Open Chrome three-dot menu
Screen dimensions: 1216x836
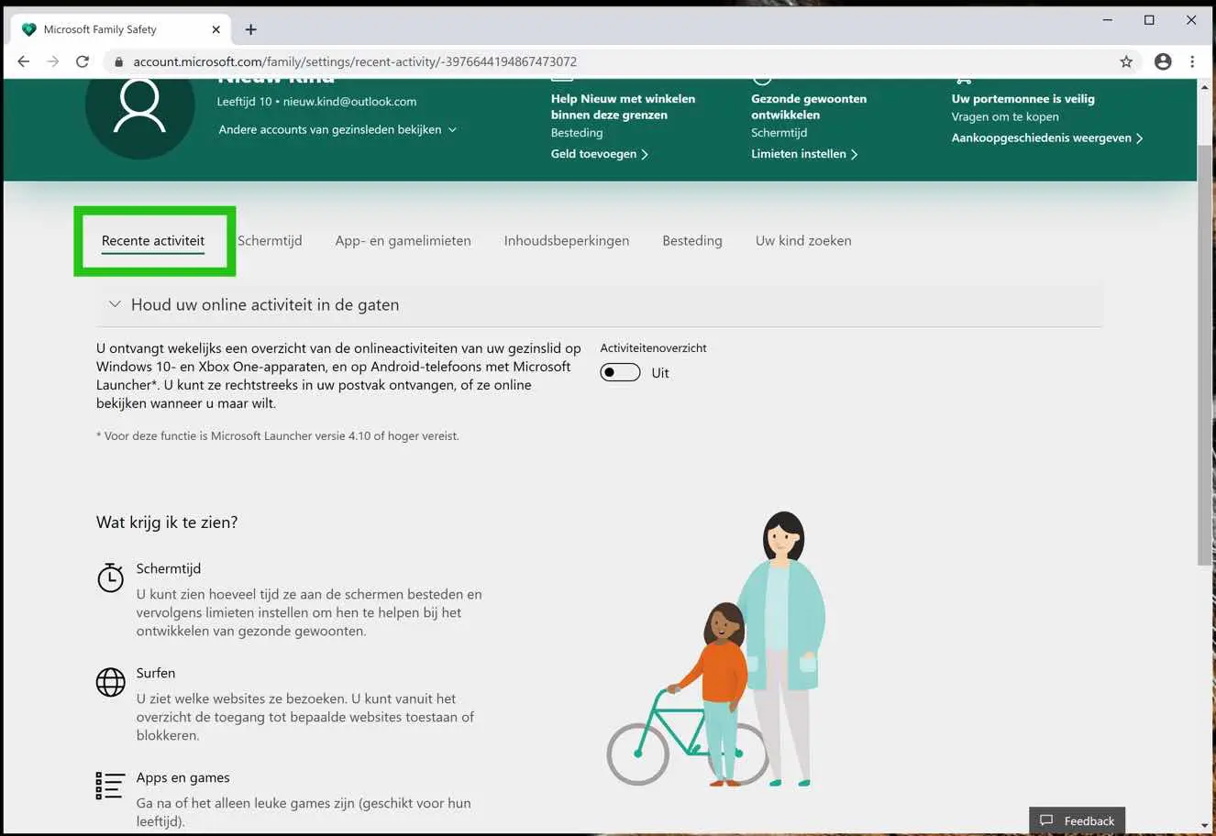point(1192,61)
